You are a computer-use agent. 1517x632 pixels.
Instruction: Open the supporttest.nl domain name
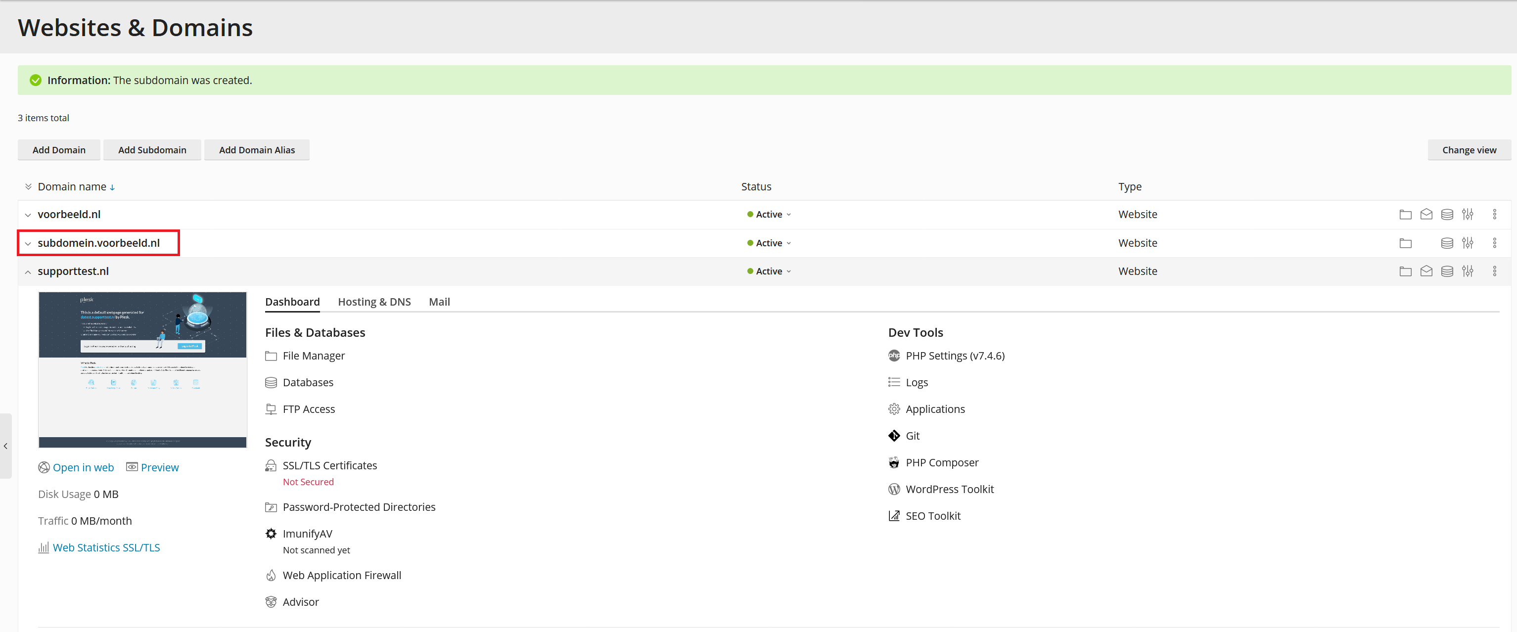coord(73,271)
